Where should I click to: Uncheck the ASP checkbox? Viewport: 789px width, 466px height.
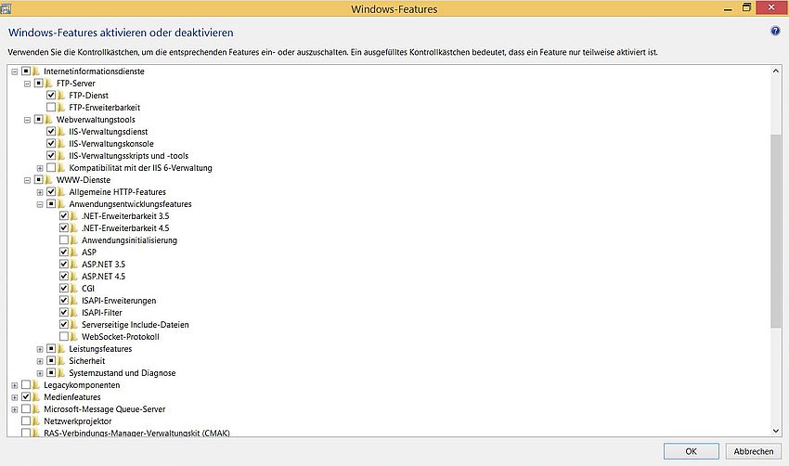pos(64,252)
